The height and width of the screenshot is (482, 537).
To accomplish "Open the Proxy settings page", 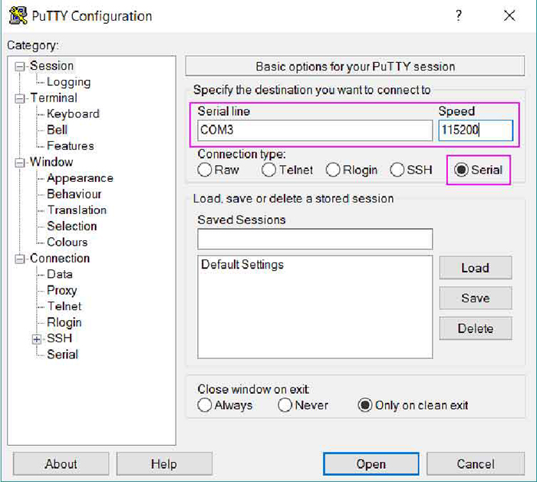I will [61, 290].
